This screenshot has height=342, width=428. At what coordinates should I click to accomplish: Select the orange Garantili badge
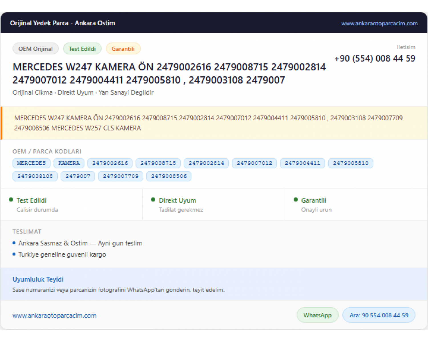[123, 49]
